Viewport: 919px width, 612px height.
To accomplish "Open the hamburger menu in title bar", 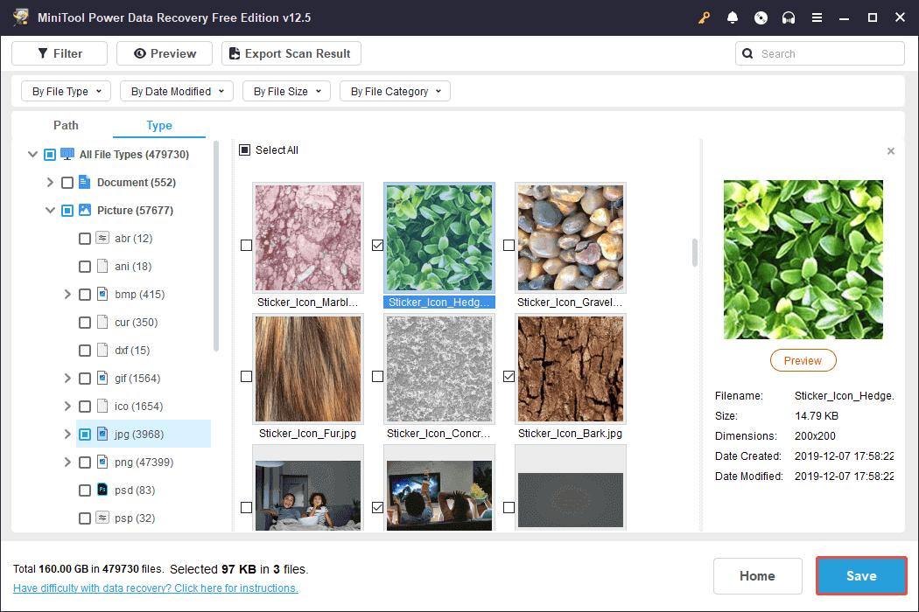I will [817, 17].
